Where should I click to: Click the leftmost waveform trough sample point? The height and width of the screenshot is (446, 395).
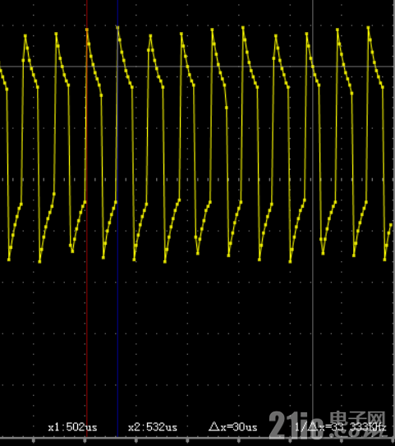(x=9, y=260)
